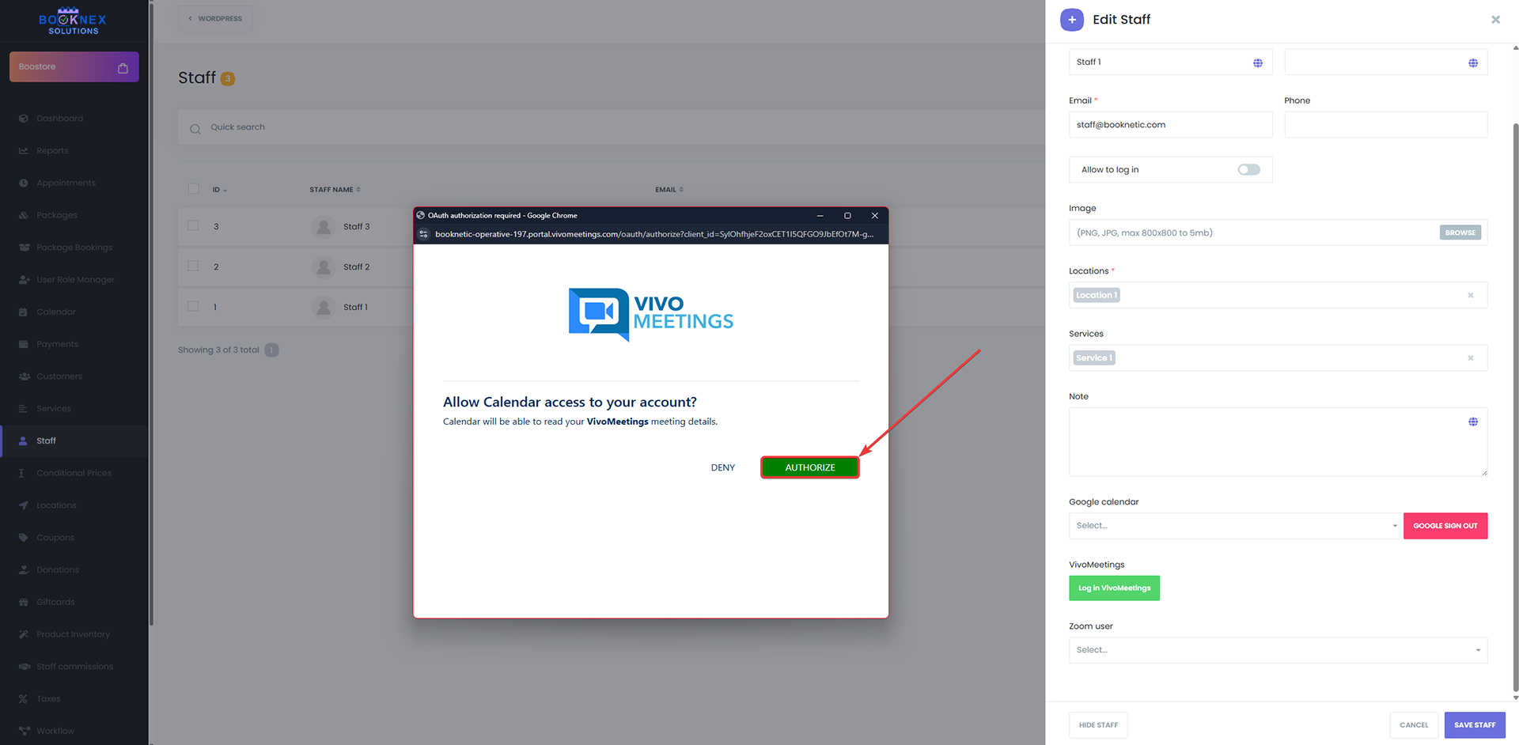Select all staff using the header checkbox
The width and height of the screenshot is (1519, 745).
(193, 189)
